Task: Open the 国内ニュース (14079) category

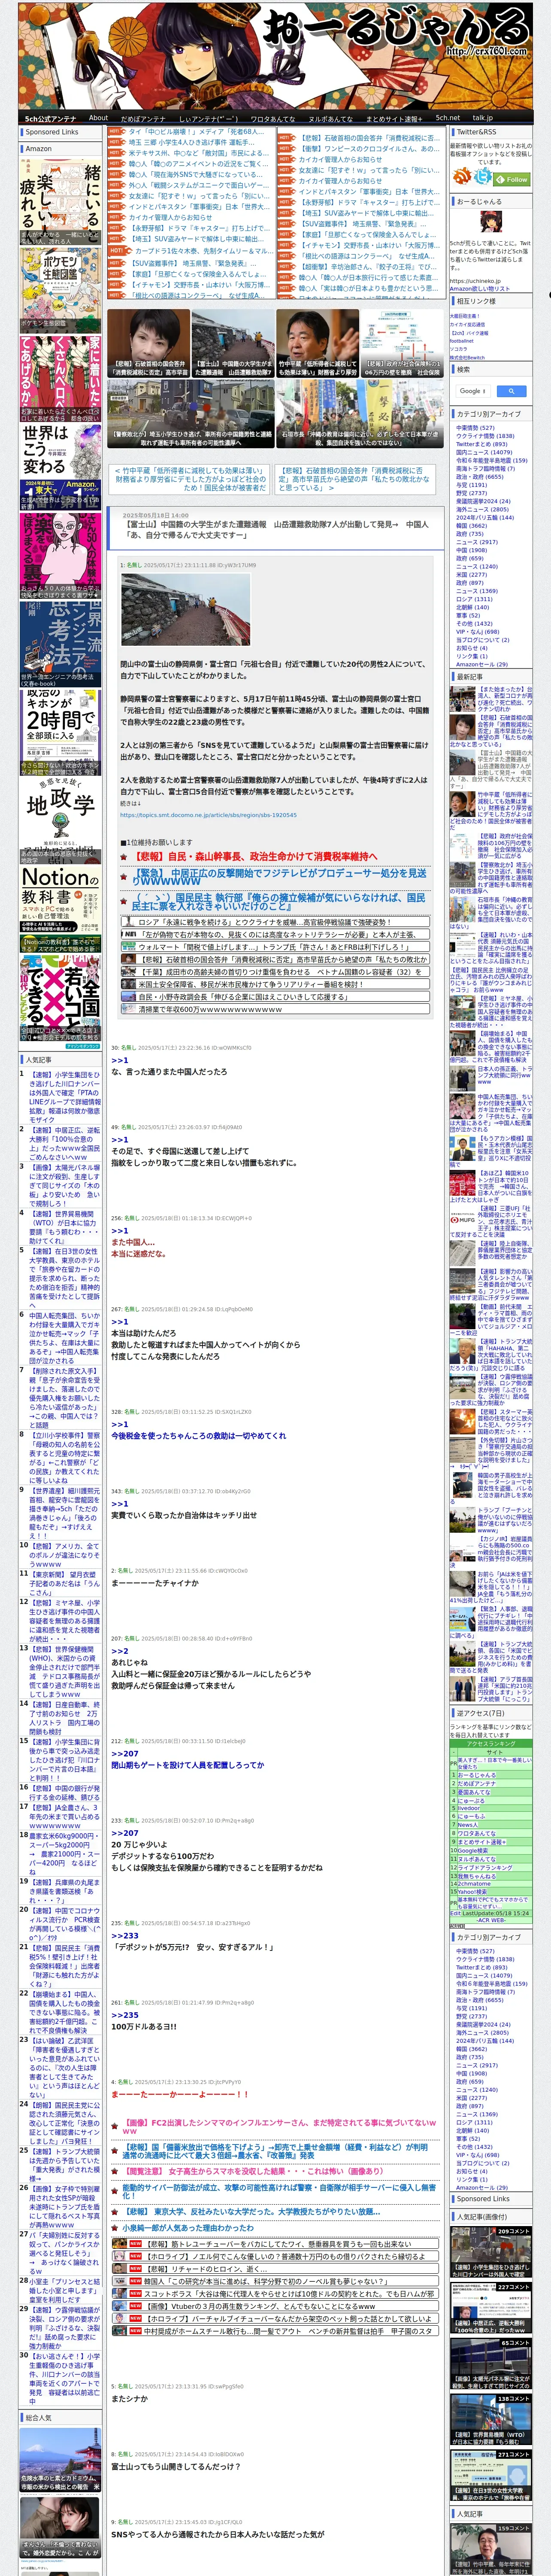Action: pyautogui.click(x=484, y=452)
